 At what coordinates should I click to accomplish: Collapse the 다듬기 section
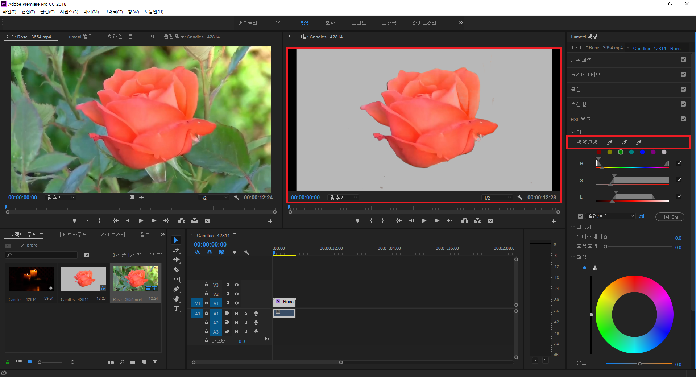pyautogui.click(x=573, y=227)
